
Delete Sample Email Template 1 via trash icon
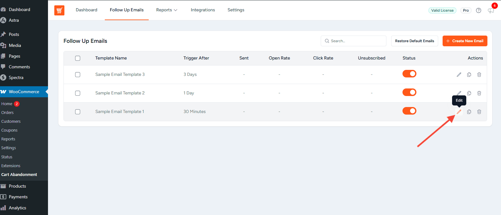(479, 112)
